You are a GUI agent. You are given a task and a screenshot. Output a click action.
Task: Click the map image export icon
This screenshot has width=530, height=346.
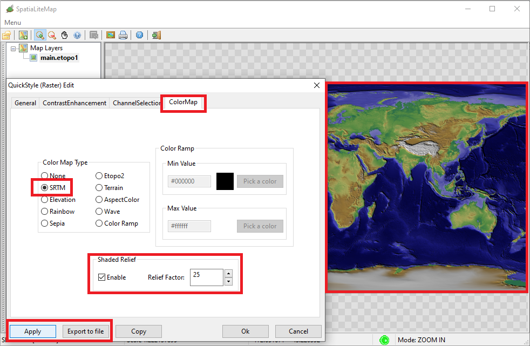click(x=111, y=35)
